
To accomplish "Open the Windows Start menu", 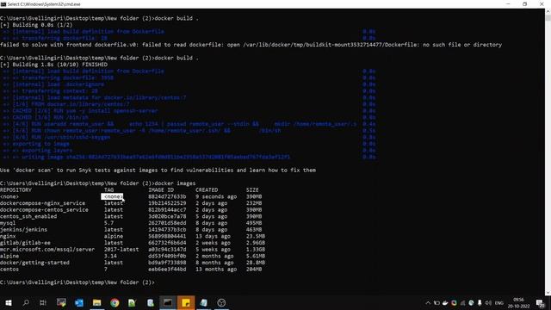I will [9, 302].
